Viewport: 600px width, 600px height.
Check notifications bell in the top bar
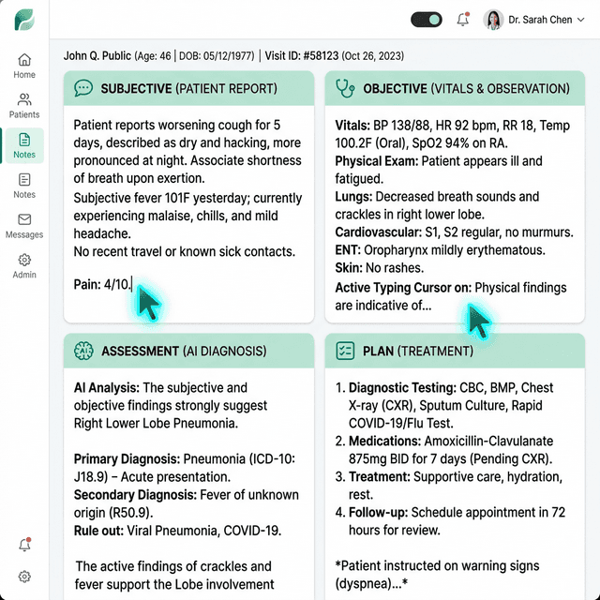tap(462, 20)
